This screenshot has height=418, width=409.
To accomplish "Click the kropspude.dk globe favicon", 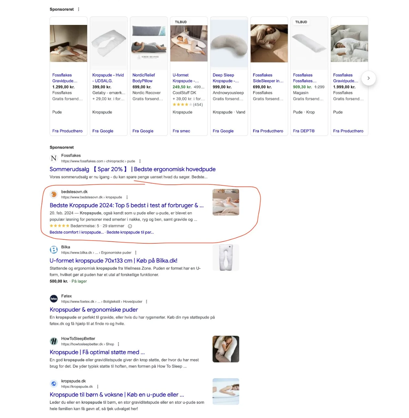I will coord(54,384).
